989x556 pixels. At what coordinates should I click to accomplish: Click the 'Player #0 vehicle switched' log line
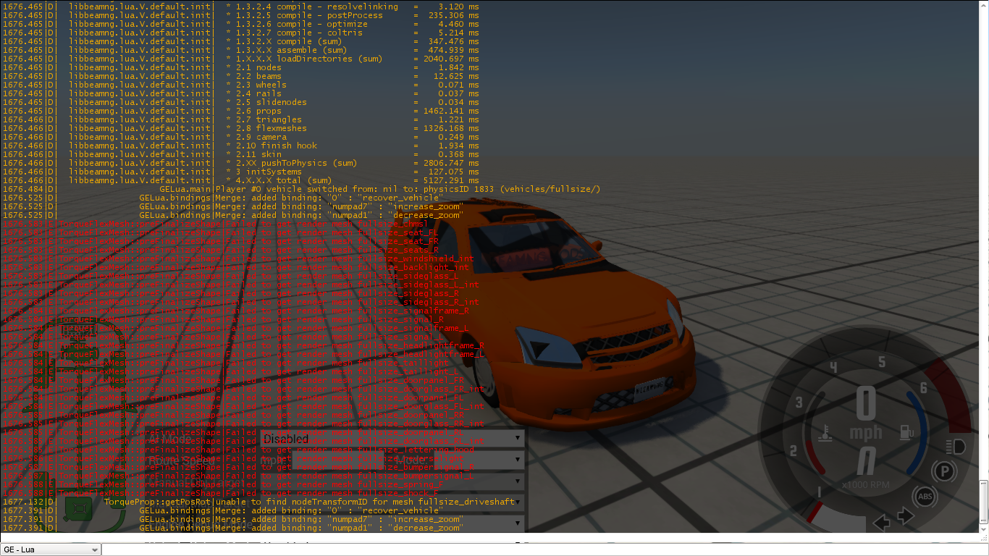301,189
